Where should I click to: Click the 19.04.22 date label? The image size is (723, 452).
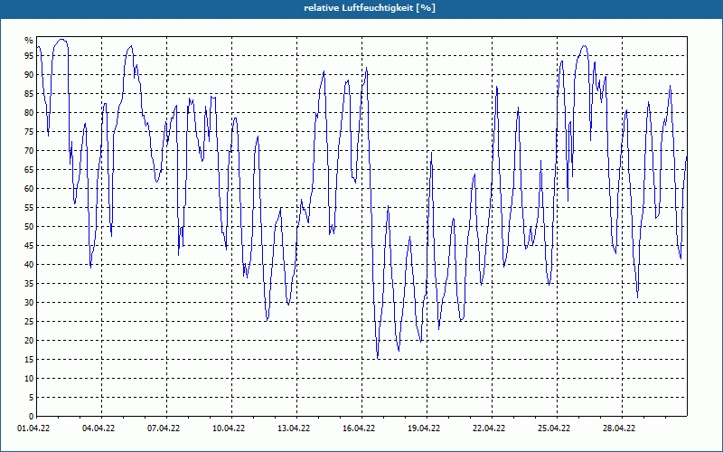424,428
